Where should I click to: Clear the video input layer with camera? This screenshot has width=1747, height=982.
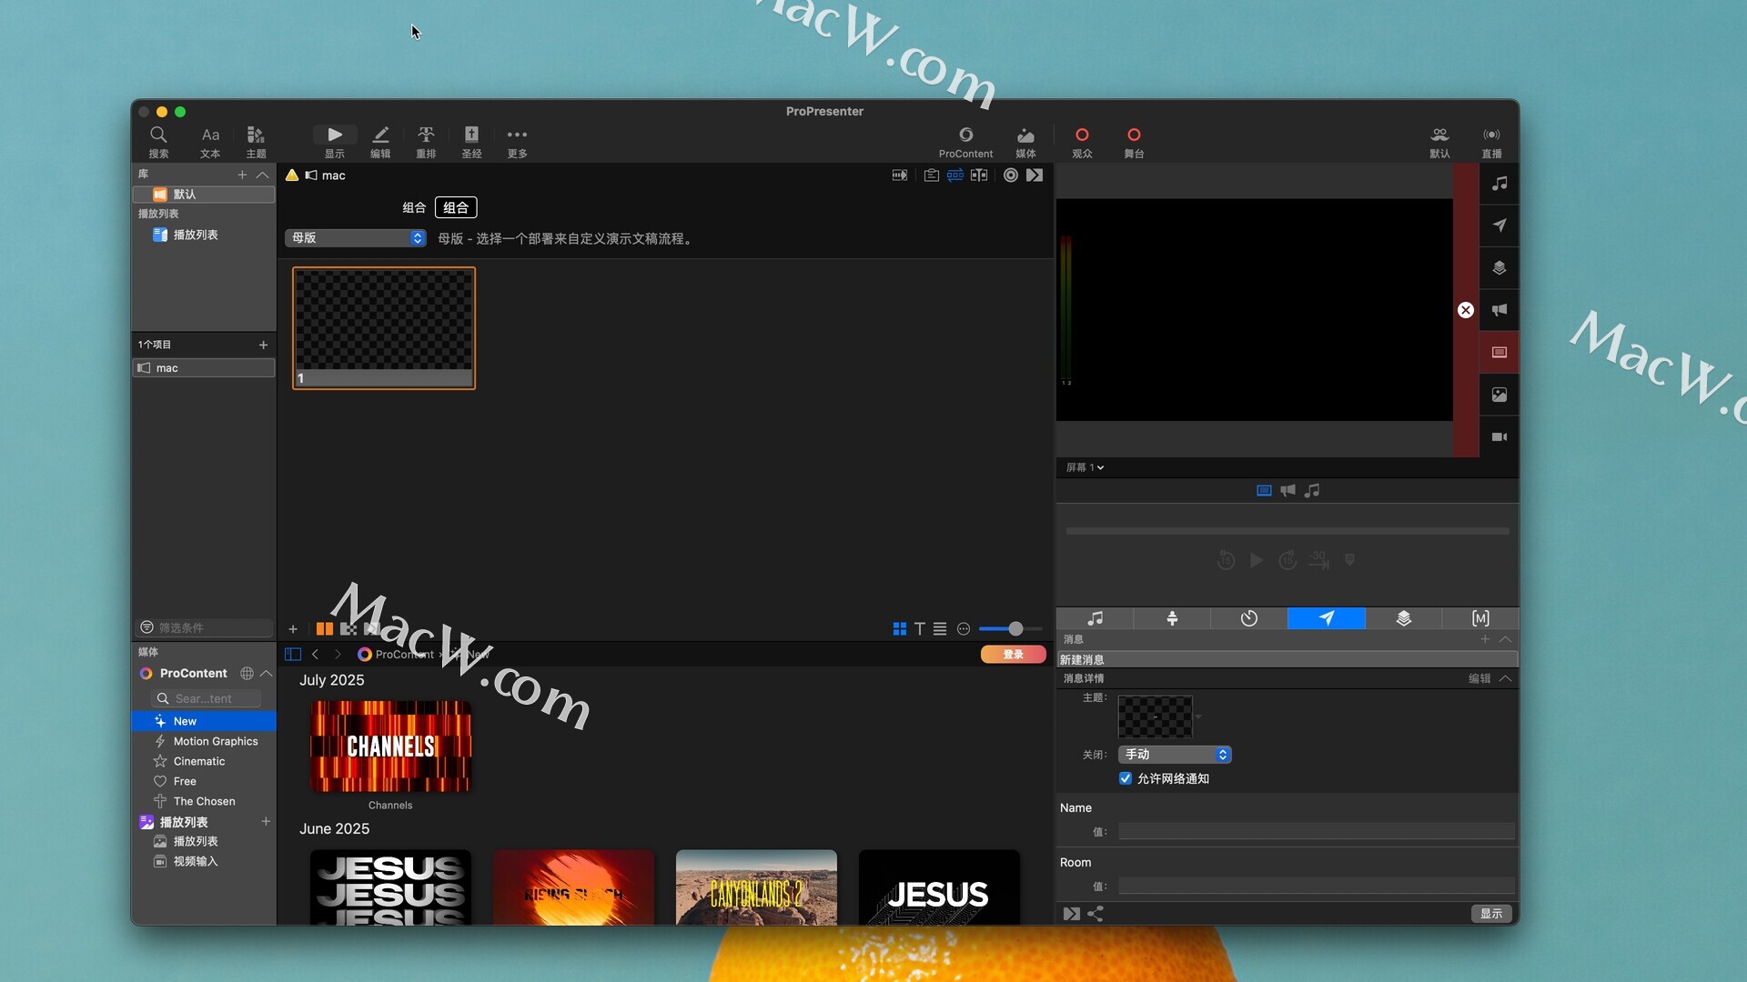tap(1500, 437)
